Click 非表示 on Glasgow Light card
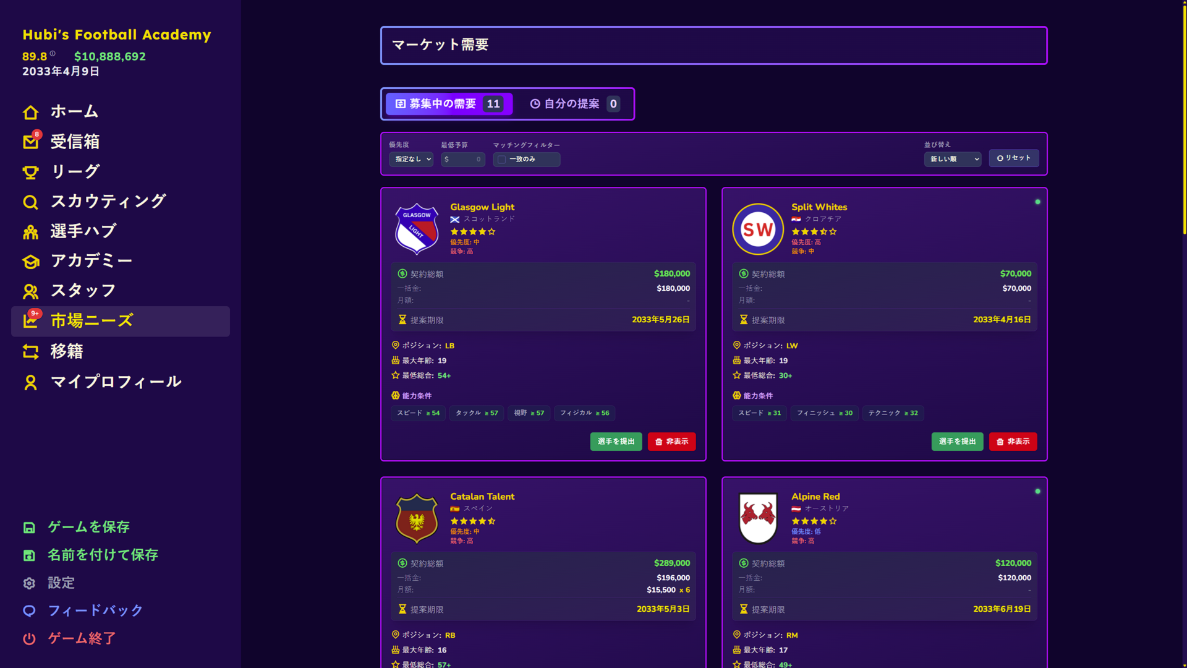Viewport: 1187px width, 668px height. 671,442
